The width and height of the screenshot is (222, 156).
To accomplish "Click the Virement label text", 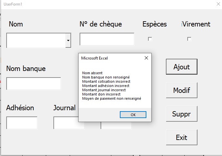I will click(196, 24).
